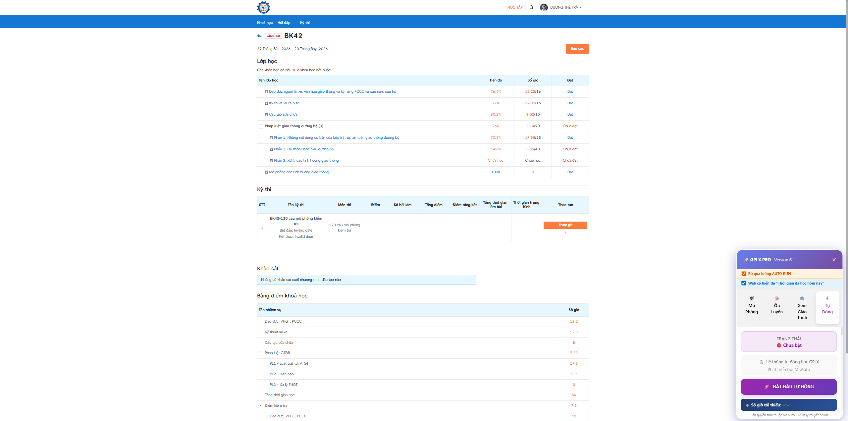Open the Hỏi đáp menu
Screen dimensions: 848x421
[x=284, y=23]
